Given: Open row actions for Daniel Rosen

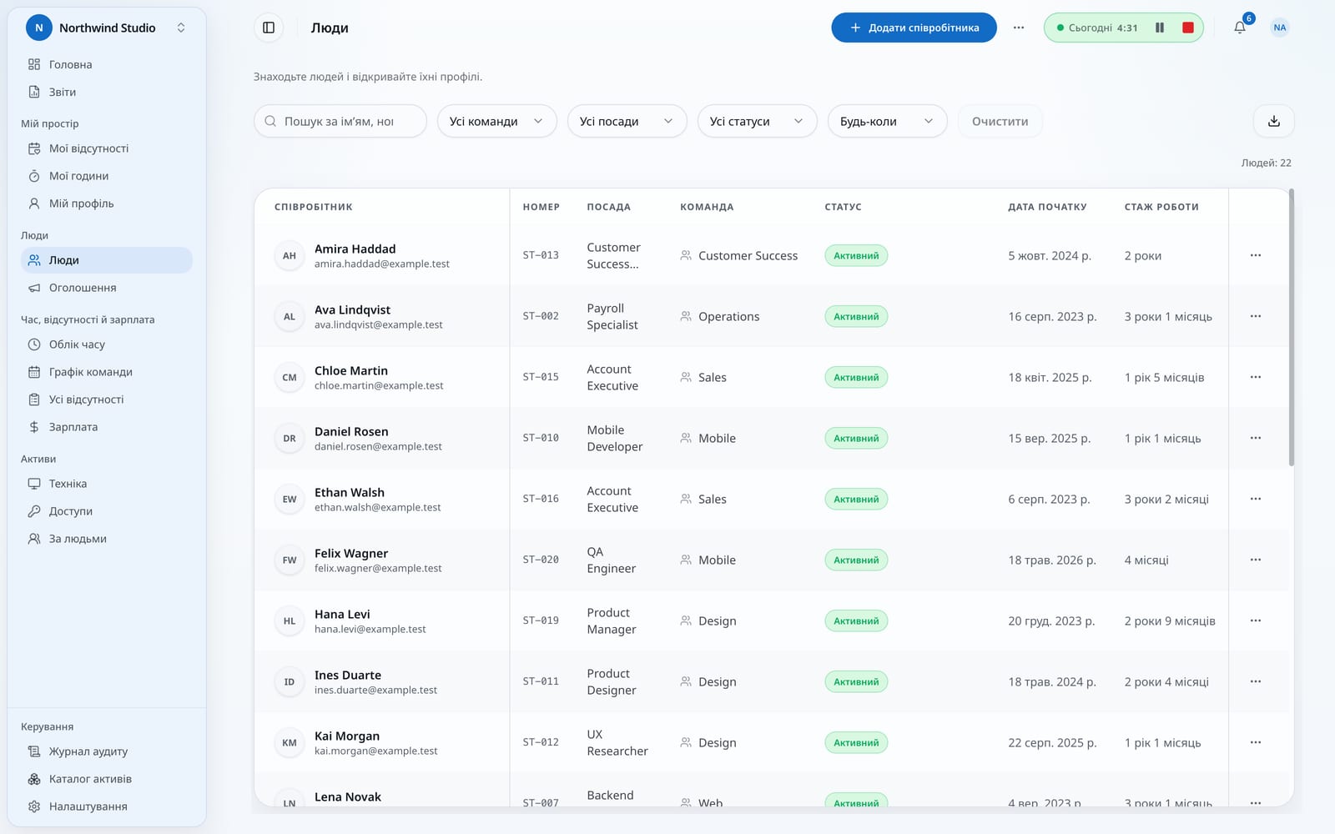Looking at the screenshot, I should [x=1256, y=438].
